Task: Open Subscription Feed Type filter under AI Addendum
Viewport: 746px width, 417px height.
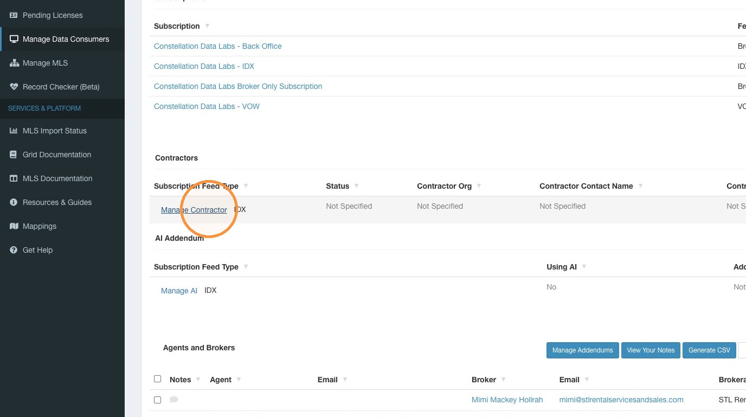Action: tap(246, 267)
